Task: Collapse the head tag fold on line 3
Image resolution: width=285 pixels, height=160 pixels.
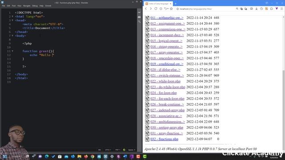Action: click(12, 20)
